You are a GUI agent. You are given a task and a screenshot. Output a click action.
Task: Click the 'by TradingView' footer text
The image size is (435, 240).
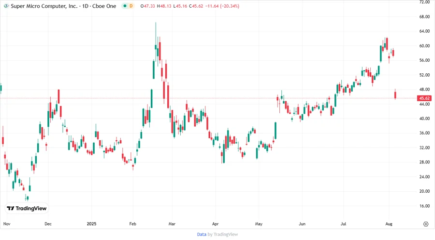click(223, 235)
